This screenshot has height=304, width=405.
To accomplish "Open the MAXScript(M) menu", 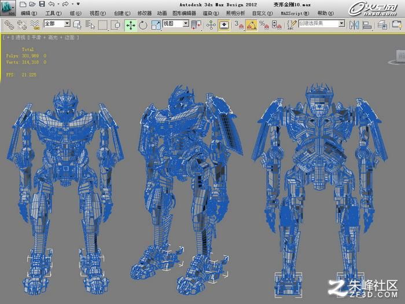I will [x=294, y=13].
